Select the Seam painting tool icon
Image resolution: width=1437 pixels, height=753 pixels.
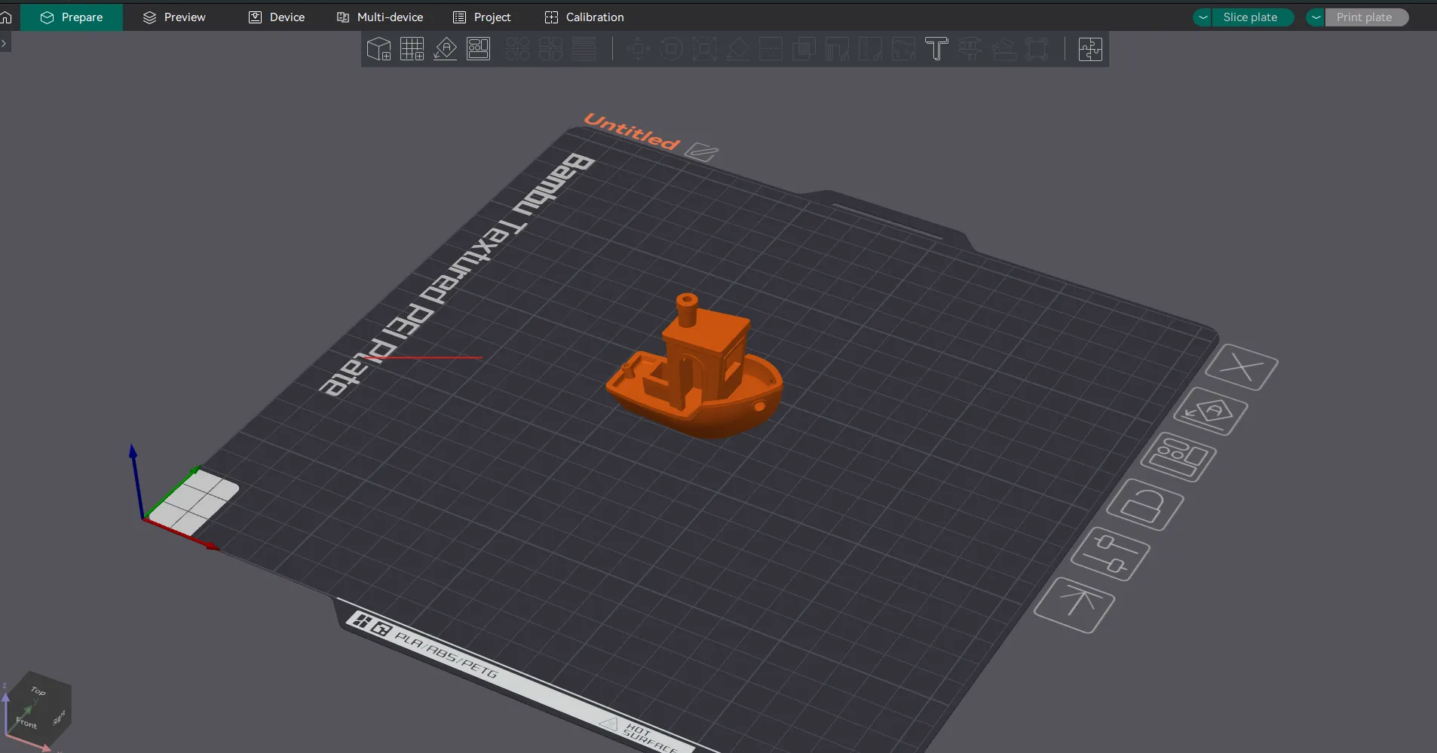click(870, 49)
